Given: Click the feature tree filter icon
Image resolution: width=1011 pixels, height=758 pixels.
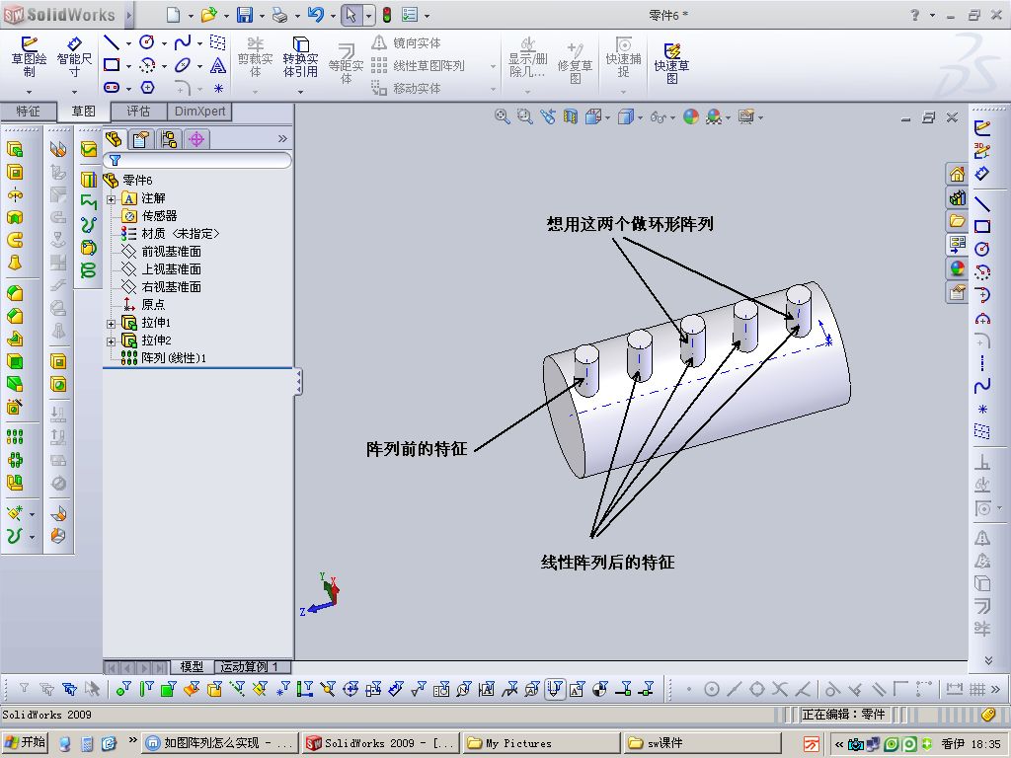Looking at the screenshot, I should click(115, 160).
